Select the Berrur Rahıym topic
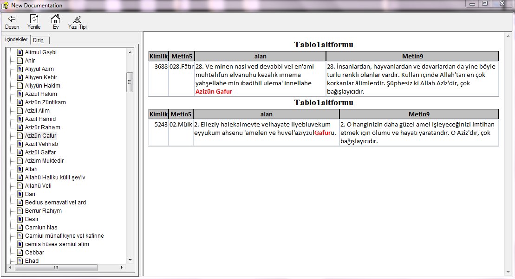The height and width of the screenshot is (279, 515). (43, 211)
